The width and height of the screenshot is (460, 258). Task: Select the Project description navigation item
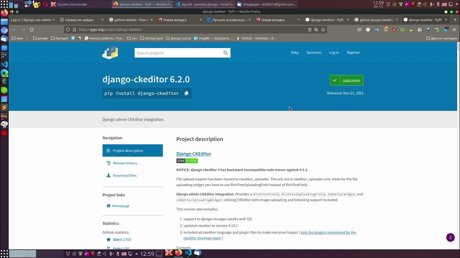pyautogui.click(x=133, y=150)
